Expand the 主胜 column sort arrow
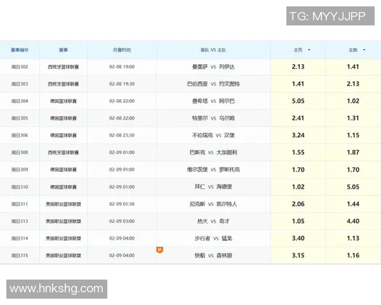The image size is (381, 305). pos(364,50)
